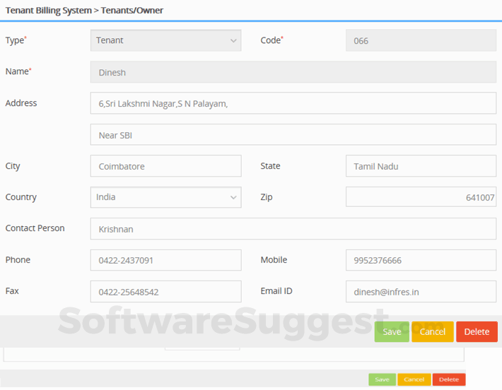The width and height of the screenshot is (502, 390).
Task: Focus the first Address line field
Action: pyautogui.click(x=293, y=103)
